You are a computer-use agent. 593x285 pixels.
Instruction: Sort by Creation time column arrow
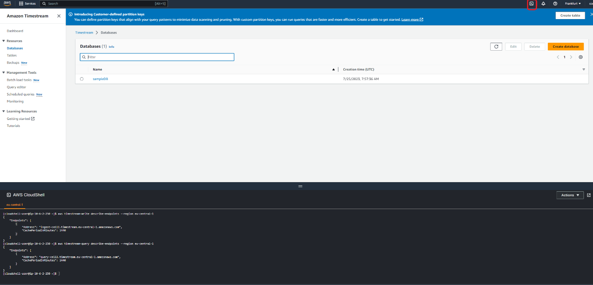tap(583, 69)
